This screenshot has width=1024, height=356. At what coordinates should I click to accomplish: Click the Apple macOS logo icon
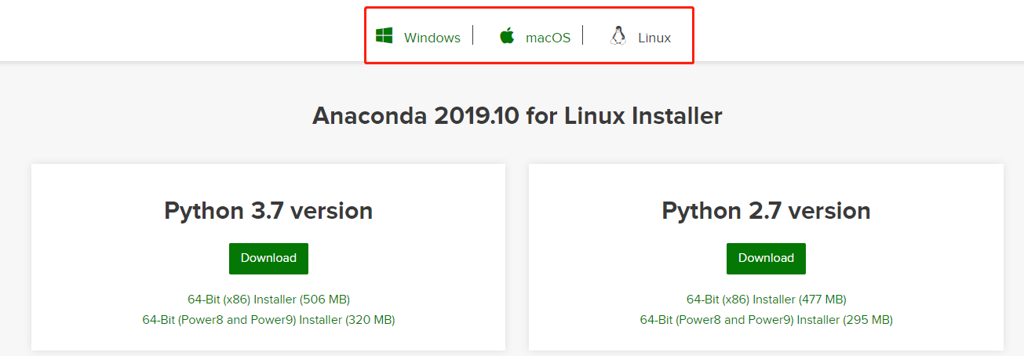[x=507, y=35]
